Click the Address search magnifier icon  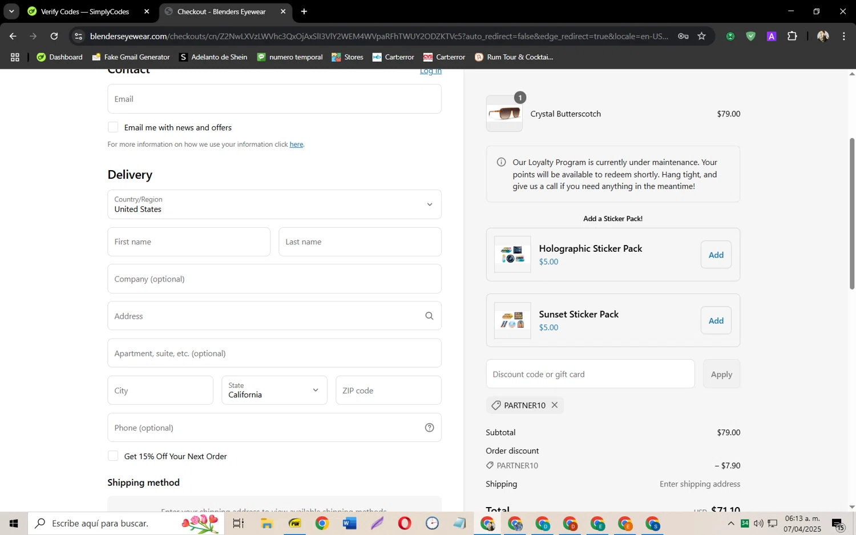pos(429,316)
